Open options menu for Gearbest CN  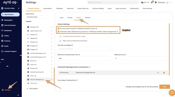51,27
